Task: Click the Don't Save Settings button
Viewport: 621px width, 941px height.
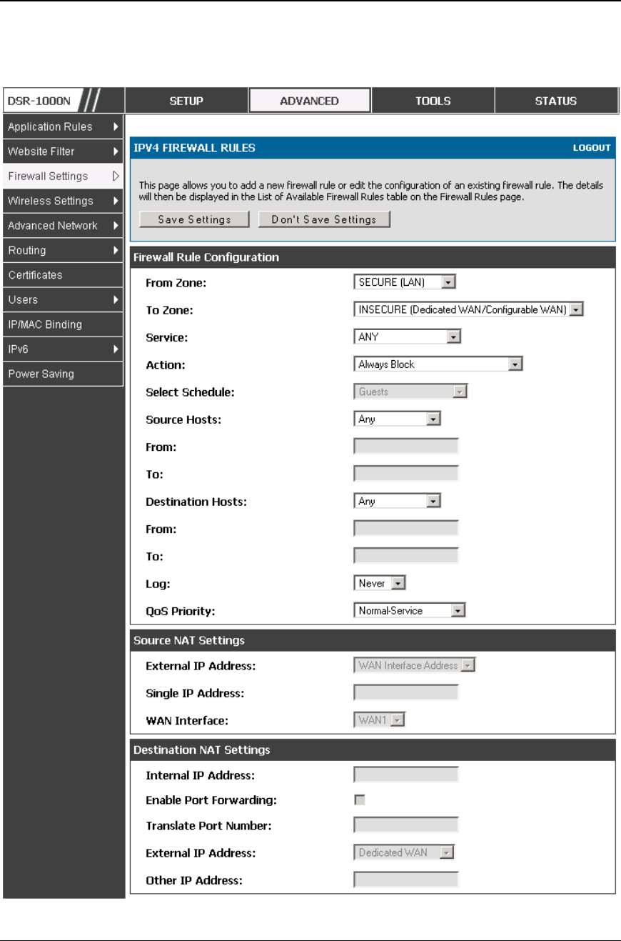Action: [x=324, y=219]
